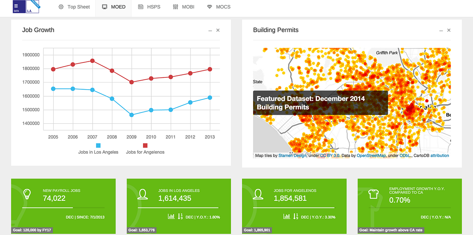Close the Building Permits panel

449,30
